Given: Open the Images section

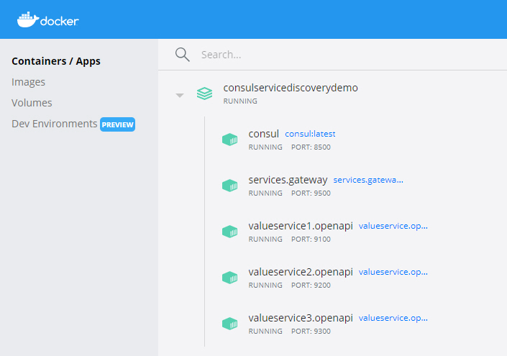Looking at the screenshot, I should (x=29, y=82).
